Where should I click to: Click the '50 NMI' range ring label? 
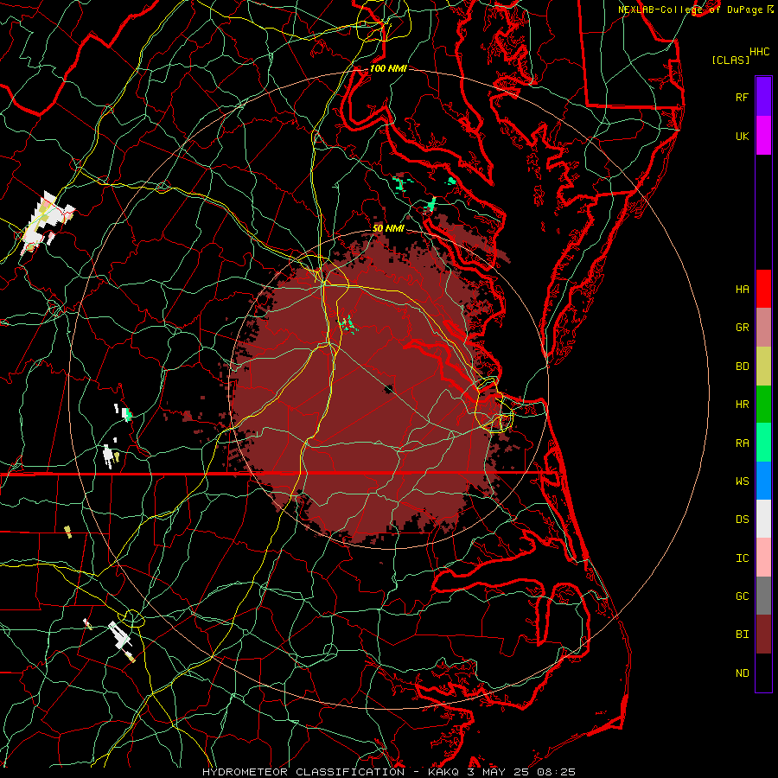pos(388,228)
